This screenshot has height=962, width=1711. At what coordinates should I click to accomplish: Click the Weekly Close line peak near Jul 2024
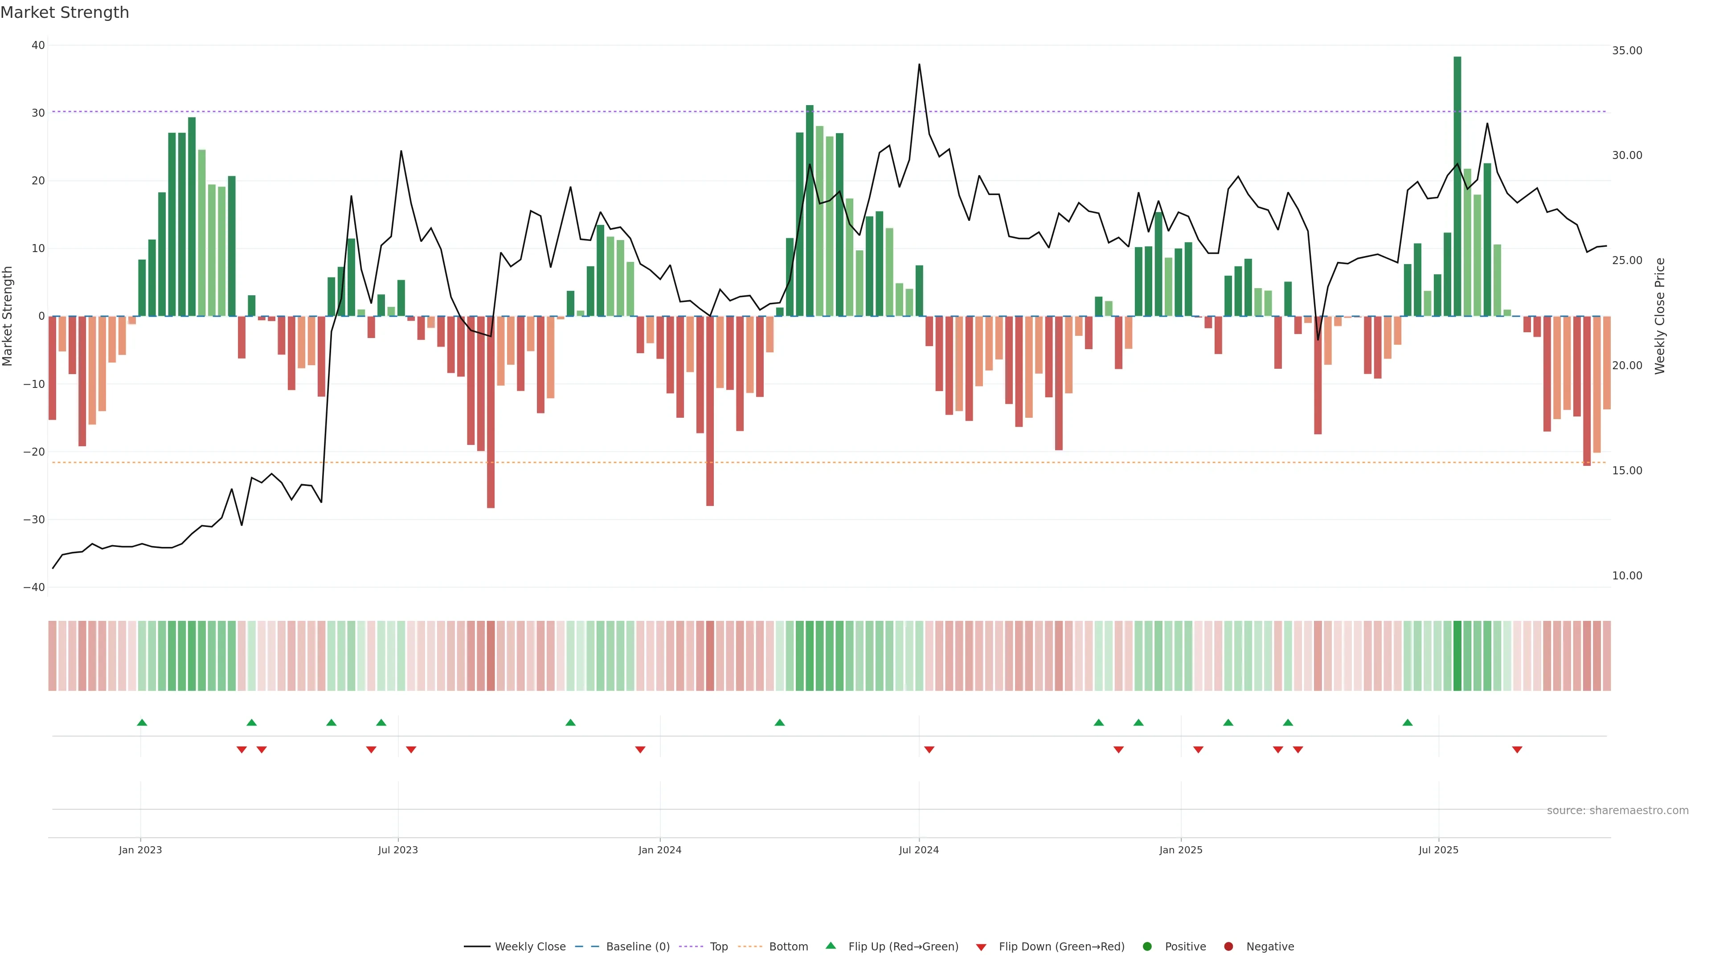[919, 65]
